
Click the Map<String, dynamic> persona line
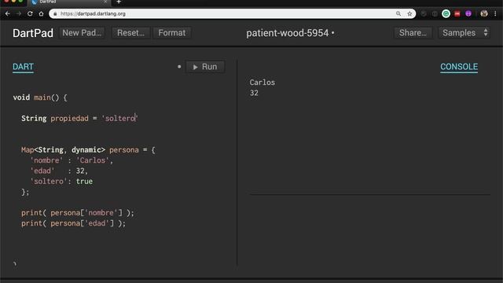(x=88, y=150)
